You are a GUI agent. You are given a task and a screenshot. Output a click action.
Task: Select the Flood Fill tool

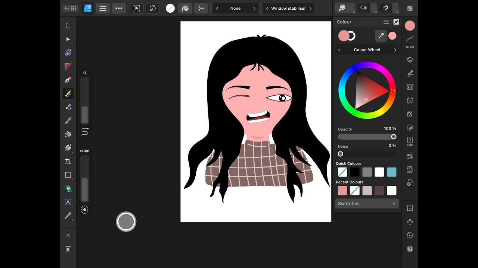point(68,134)
